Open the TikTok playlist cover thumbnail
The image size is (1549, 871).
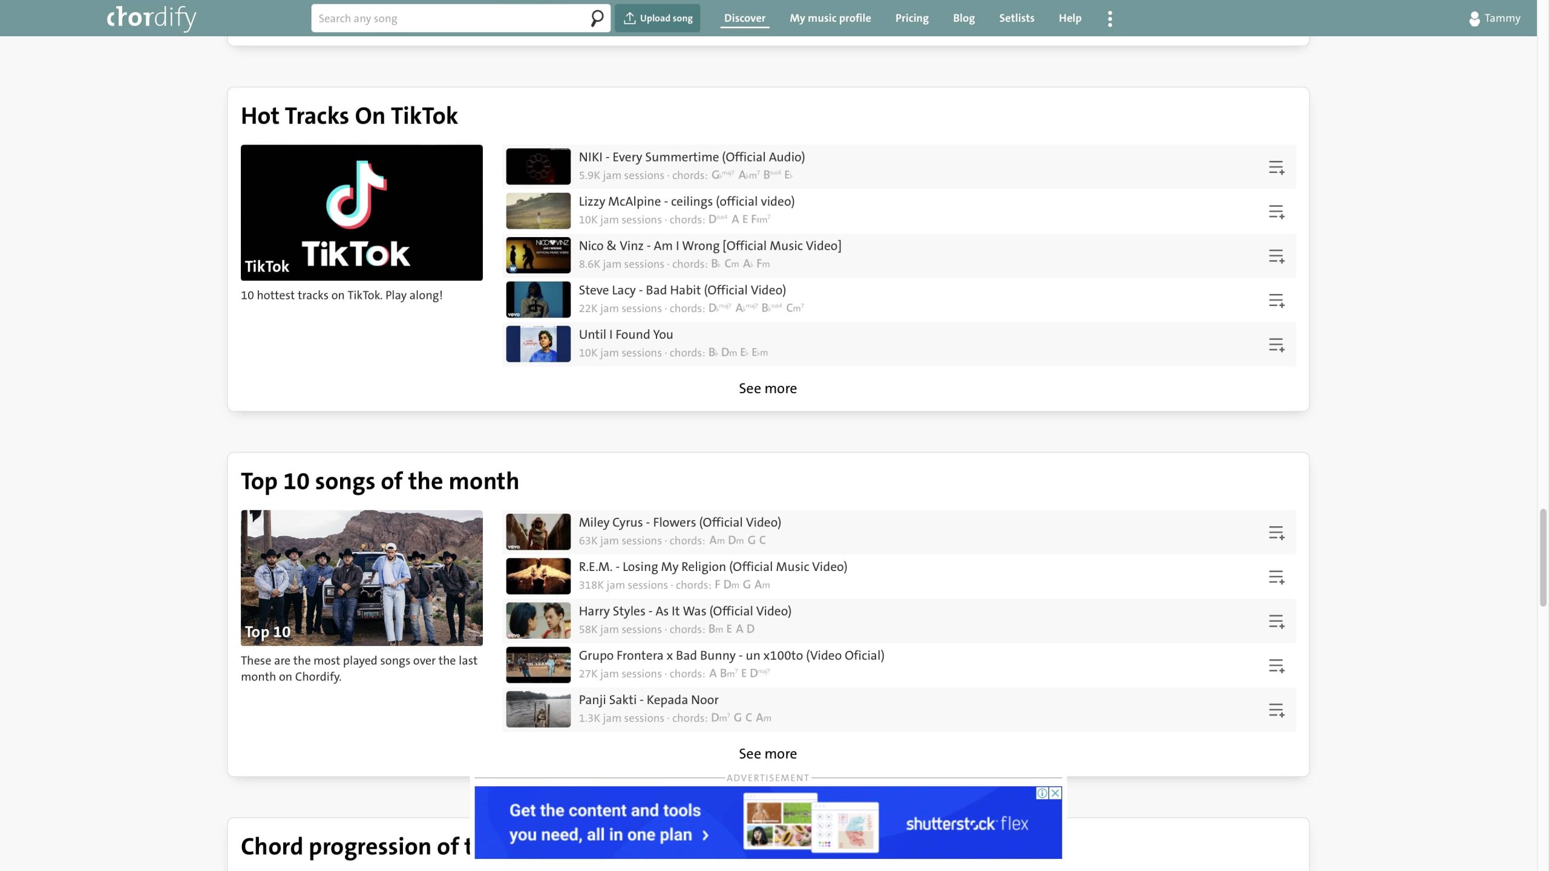361,212
